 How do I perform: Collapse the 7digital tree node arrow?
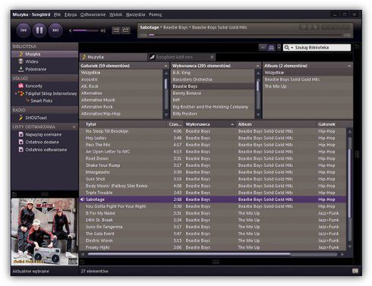tap(16, 93)
